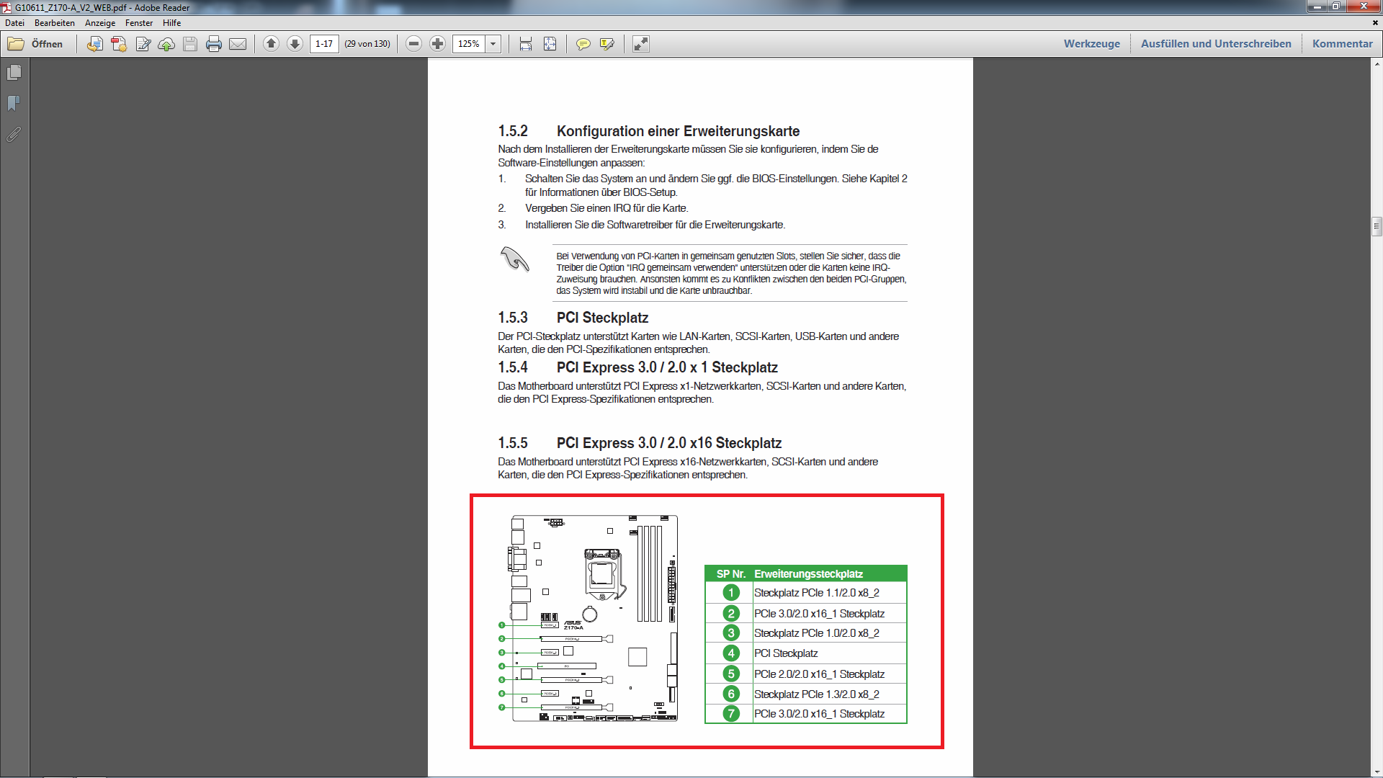Click the fit width icon
Image resolution: width=1383 pixels, height=778 pixels.
coord(526,44)
